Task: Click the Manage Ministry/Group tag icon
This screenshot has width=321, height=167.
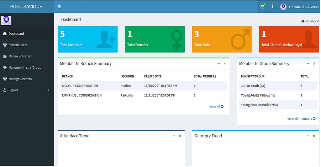Action: click(x=5, y=67)
